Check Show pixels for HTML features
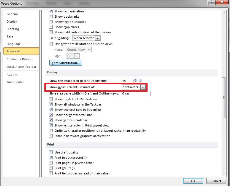Image resolution: width=230 pixels, height=186 pixels. click(51, 99)
